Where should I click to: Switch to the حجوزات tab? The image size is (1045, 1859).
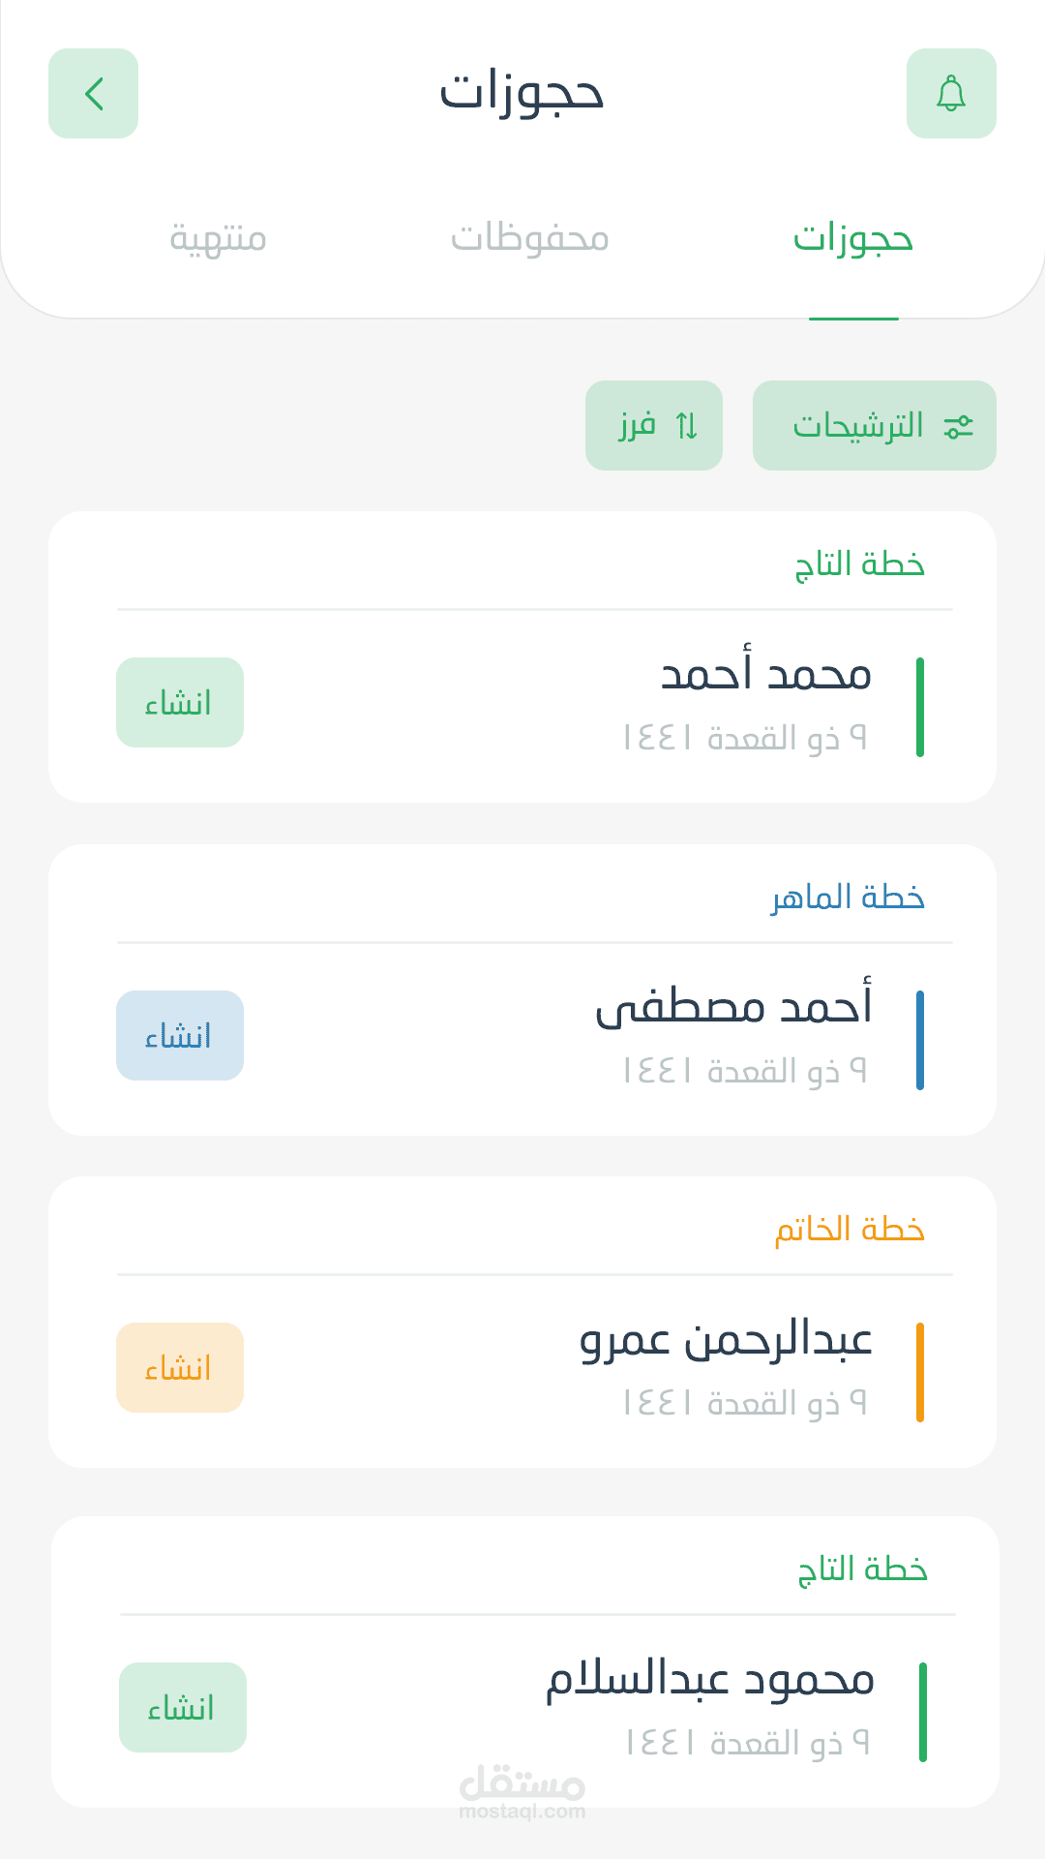pyautogui.click(x=853, y=238)
